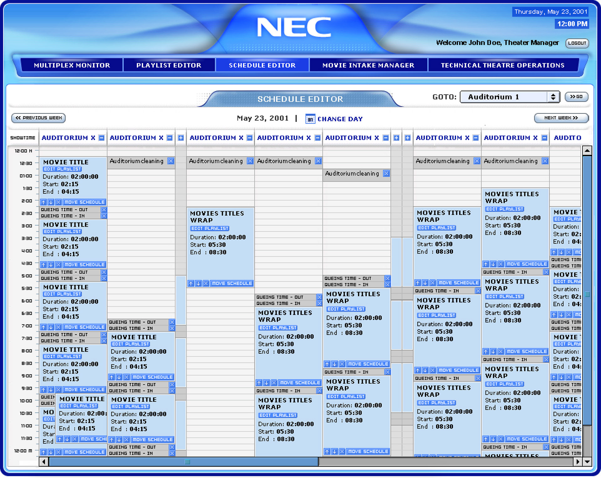Move down third column's Movies Titles Wrap block
Screen dimensions: 601x478
(x=198, y=284)
